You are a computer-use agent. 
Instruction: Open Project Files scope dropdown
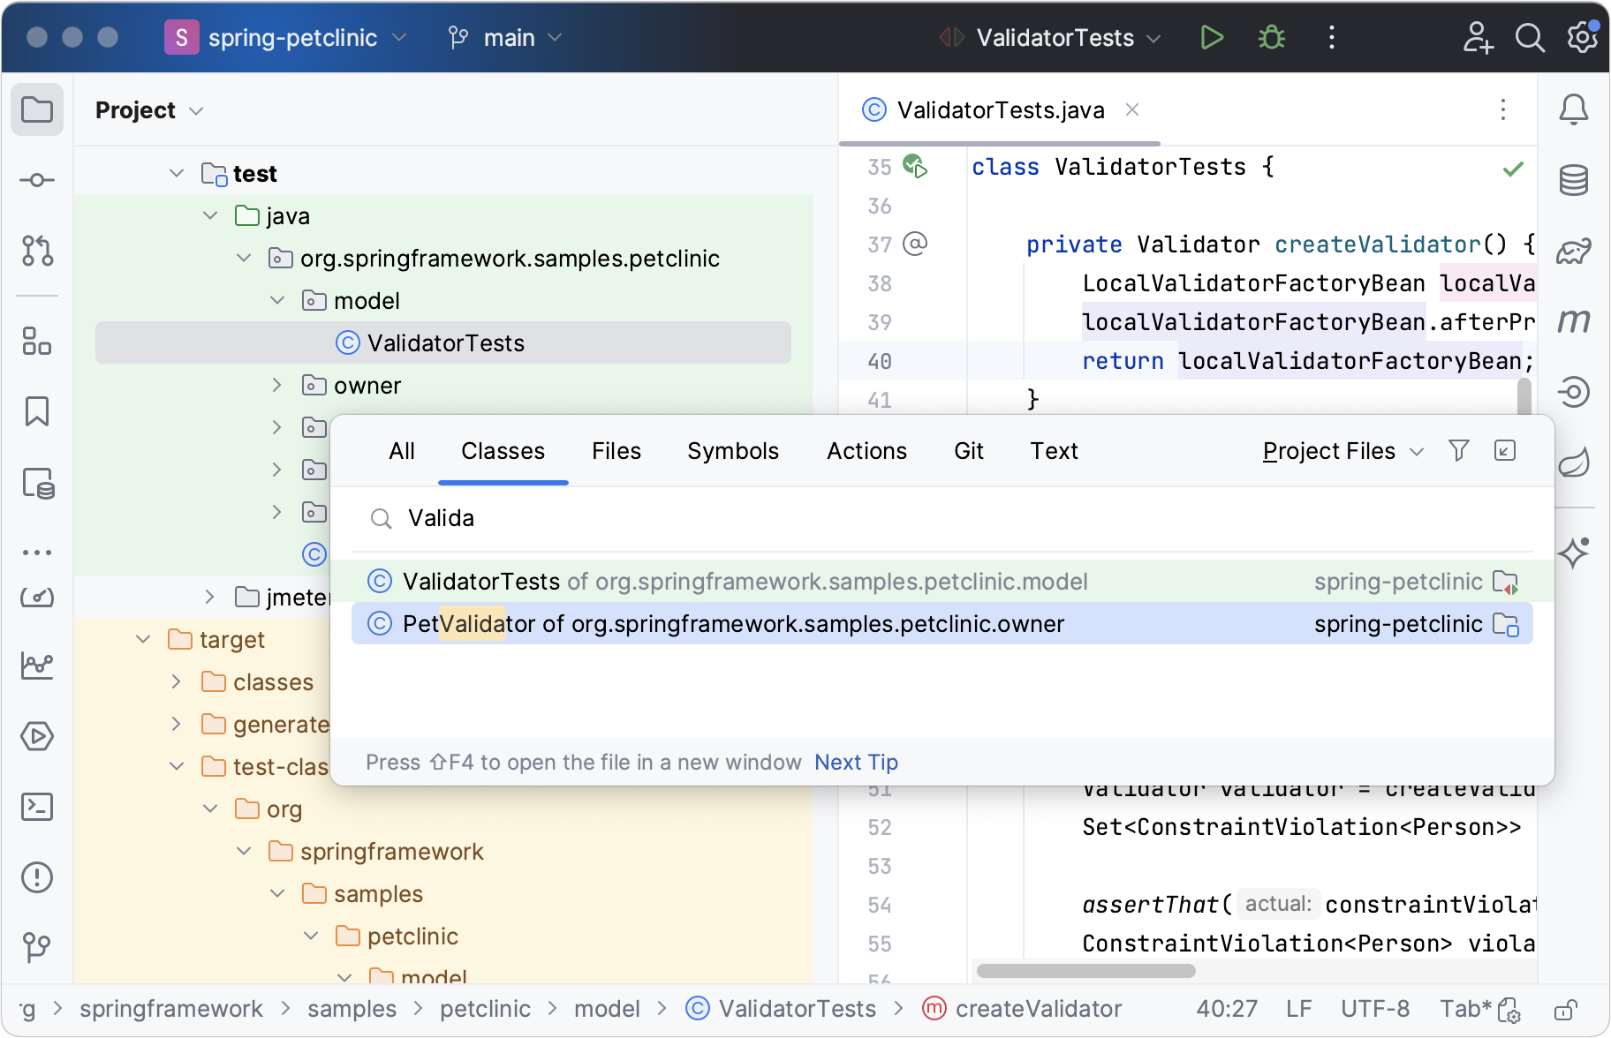[1342, 451]
